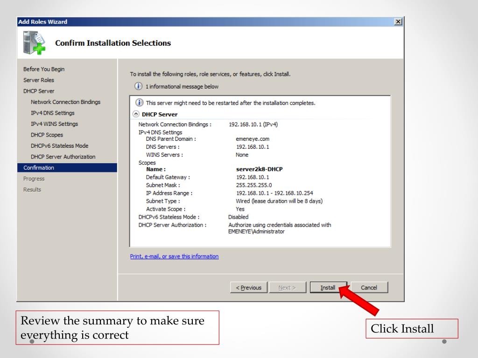Open Print, e-mail, or save this information link
Image resolution: width=478 pixels, height=358 pixels.
175,256
